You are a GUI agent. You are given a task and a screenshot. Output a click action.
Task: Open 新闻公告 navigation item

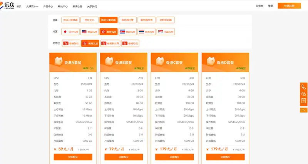click(x=77, y=7)
